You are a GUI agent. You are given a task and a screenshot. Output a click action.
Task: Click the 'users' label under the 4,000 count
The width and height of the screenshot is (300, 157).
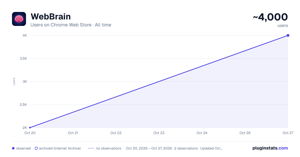point(283,25)
